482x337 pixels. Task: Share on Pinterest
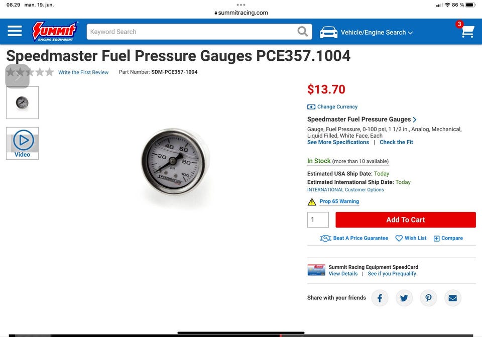[x=428, y=298]
